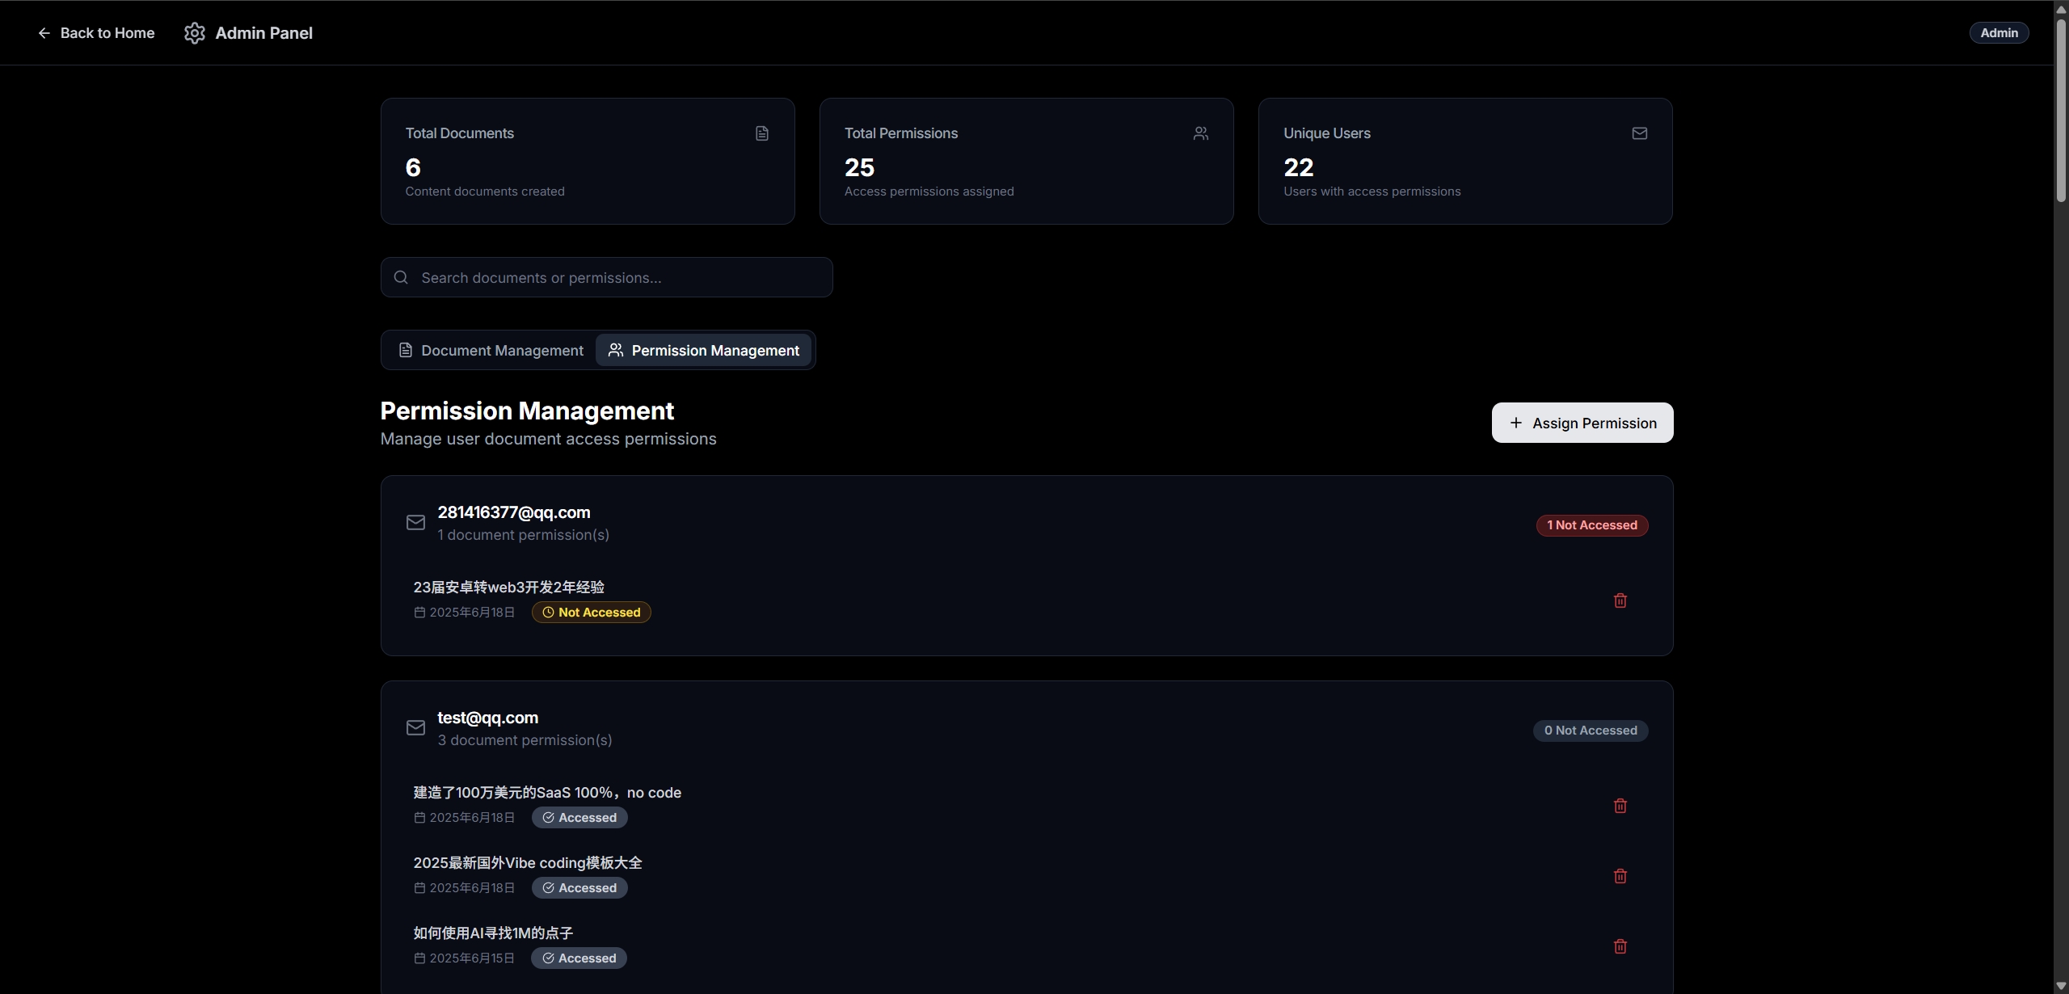Viewport: 2069px width, 994px height.
Task: Delete permission for 23届安卓转web3 document
Action: click(1620, 600)
